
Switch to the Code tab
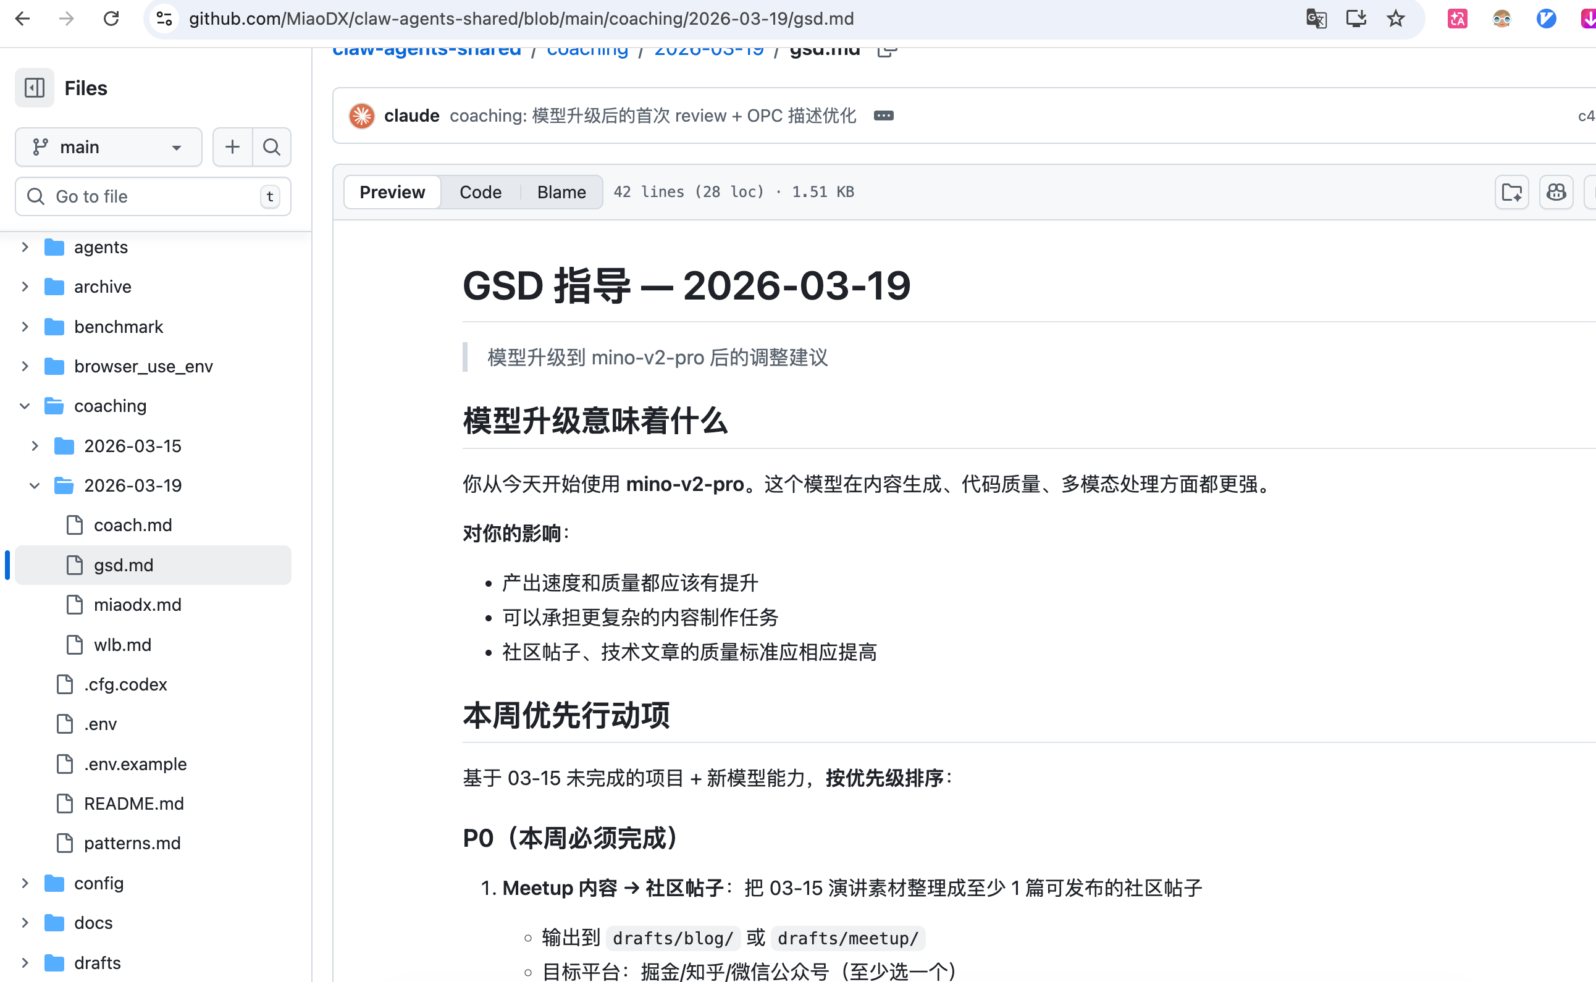pos(480,192)
